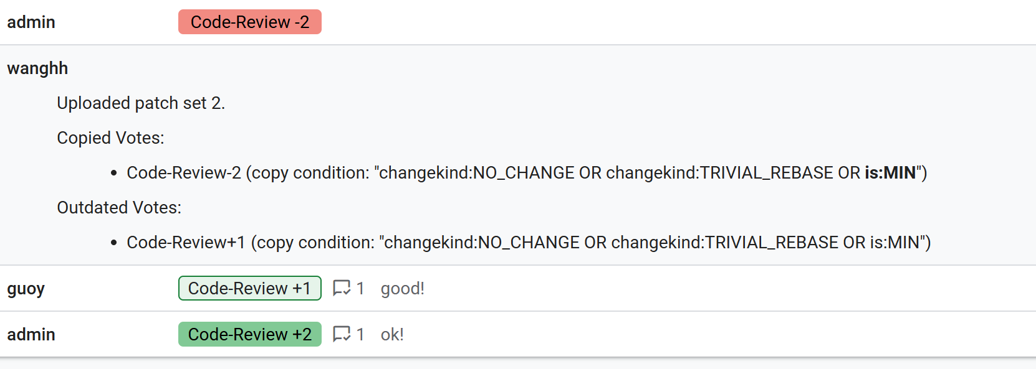Click guoy's Code-Review +1 vote chip

(249, 288)
